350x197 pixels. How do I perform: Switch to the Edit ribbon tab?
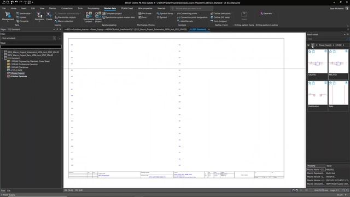point(33,8)
